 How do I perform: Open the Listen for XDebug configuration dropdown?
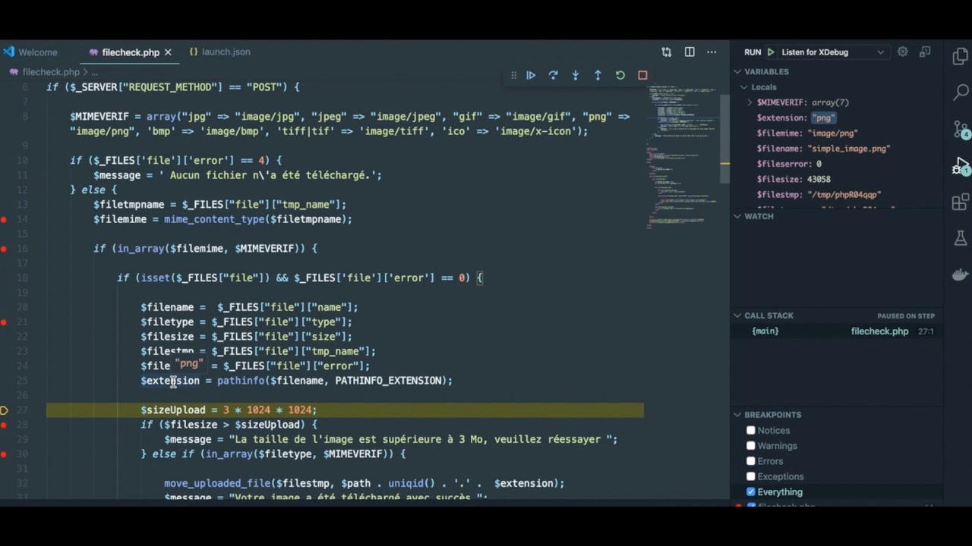click(x=833, y=52)
